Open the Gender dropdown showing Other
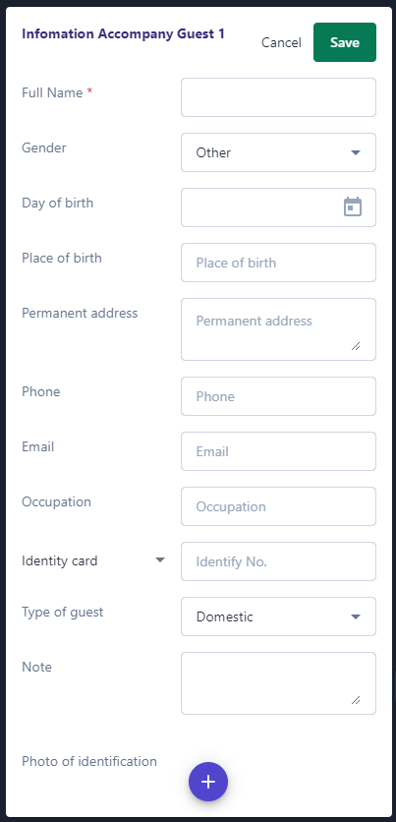This screenshot has height=822, width=396. tap(279, 152)
